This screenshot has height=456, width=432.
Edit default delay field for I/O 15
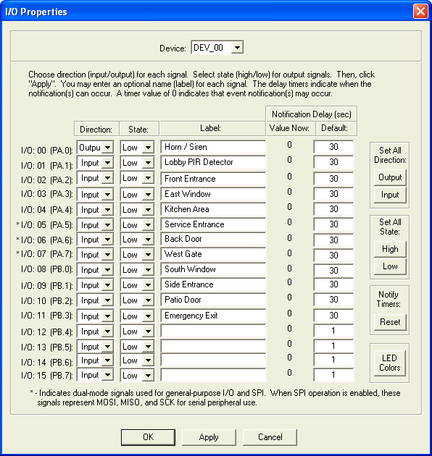(x=334, y=375)
